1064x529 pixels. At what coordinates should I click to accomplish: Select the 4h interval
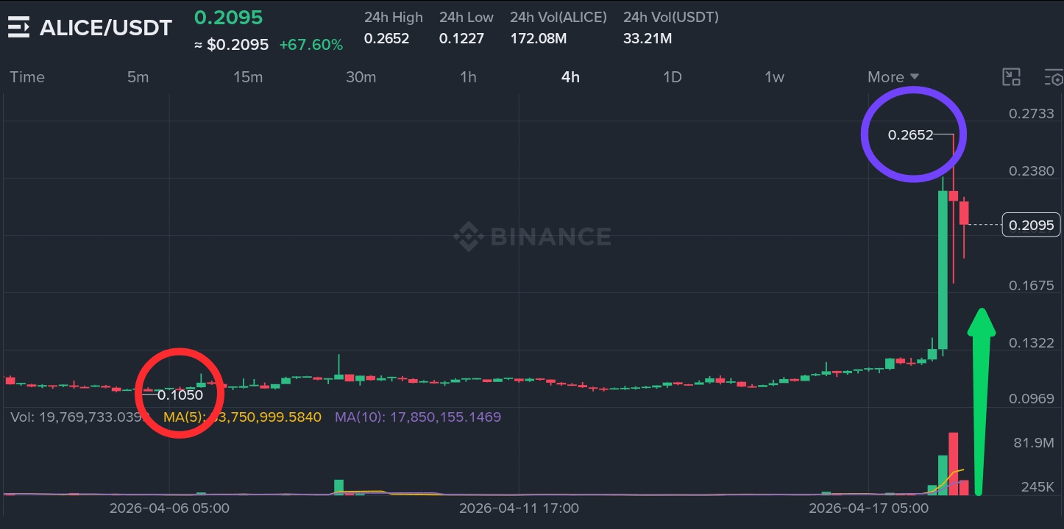tap(570, 77)
